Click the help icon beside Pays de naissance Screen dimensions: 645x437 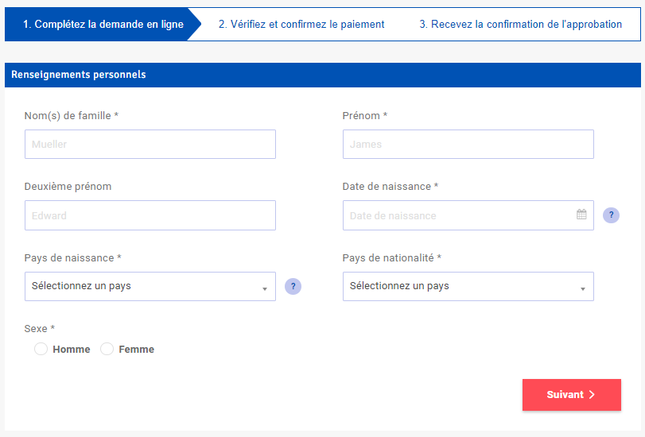pos(293,286)
